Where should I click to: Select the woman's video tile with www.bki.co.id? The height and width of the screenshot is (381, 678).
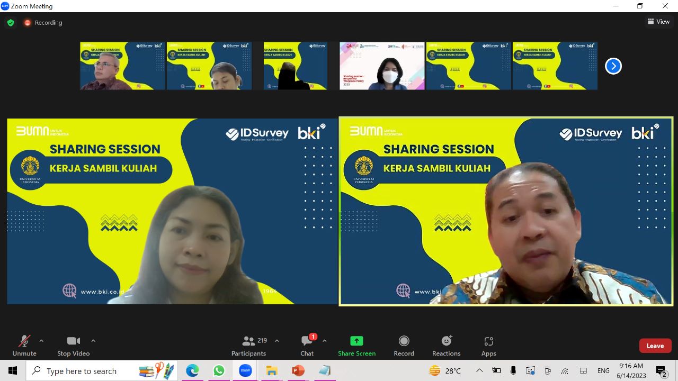172,211
